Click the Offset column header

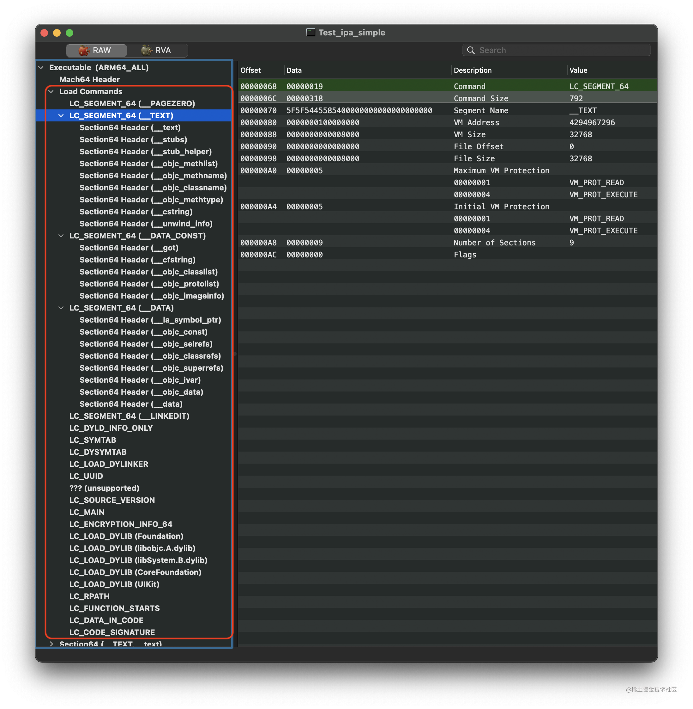pyautogui.click(x=251, y=70)
